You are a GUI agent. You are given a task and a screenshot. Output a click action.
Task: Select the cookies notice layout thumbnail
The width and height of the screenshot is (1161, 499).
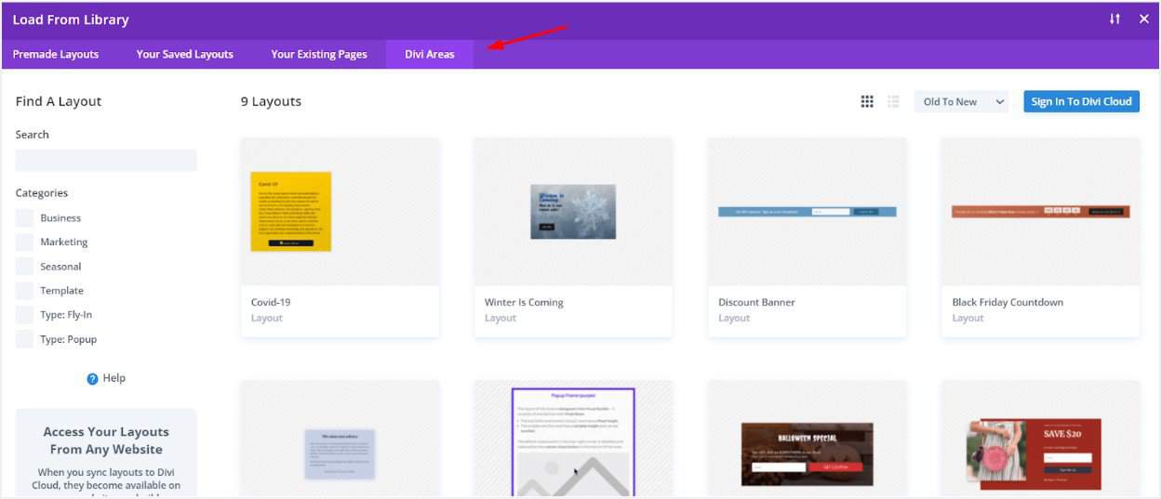pos(340,439)
